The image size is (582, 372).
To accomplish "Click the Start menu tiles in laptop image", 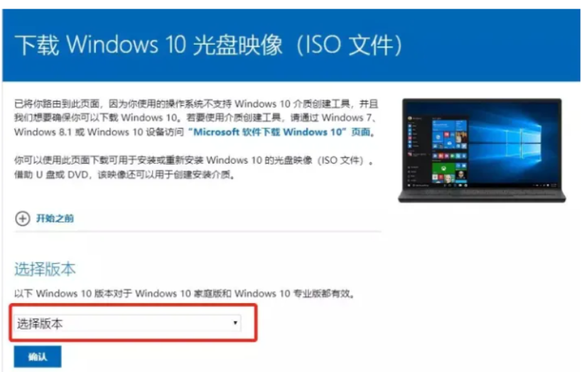I will click(x=449, y=151).
